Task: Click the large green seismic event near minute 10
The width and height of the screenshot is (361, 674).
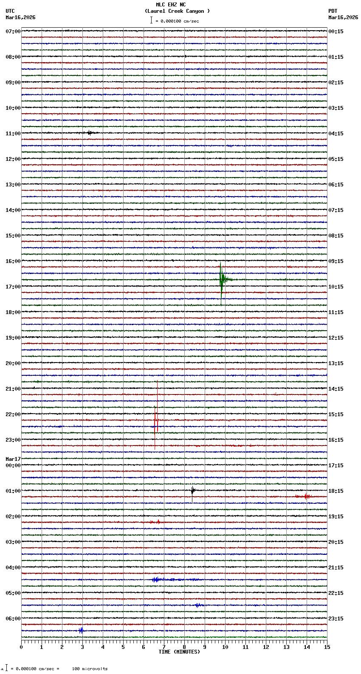Action: tap(222, 280)
